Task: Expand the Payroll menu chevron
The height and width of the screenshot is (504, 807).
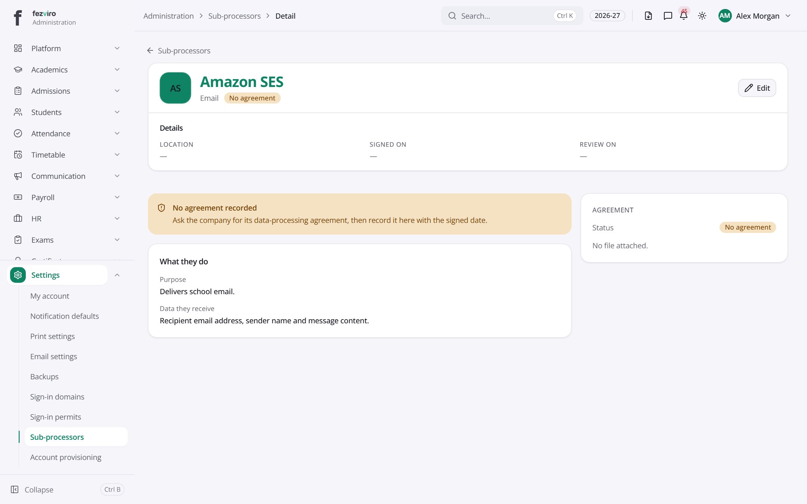Action: point(117,197)
